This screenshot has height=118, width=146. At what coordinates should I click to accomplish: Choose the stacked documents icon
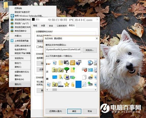84,77
